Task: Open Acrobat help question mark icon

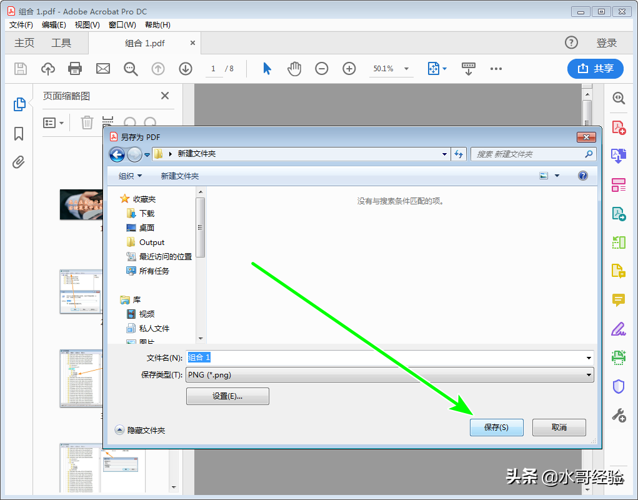Action: coord(571,42)
